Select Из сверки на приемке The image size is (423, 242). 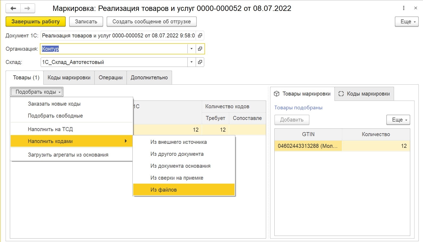(184, 178)
